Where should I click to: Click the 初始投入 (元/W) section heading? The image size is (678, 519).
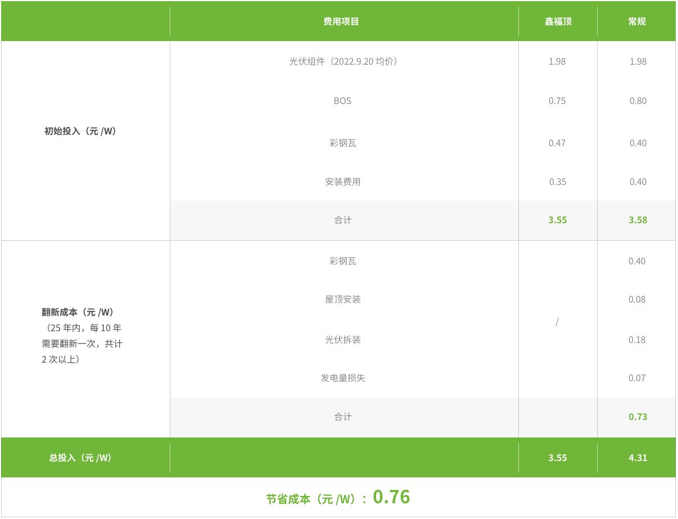tap(80, 131)
